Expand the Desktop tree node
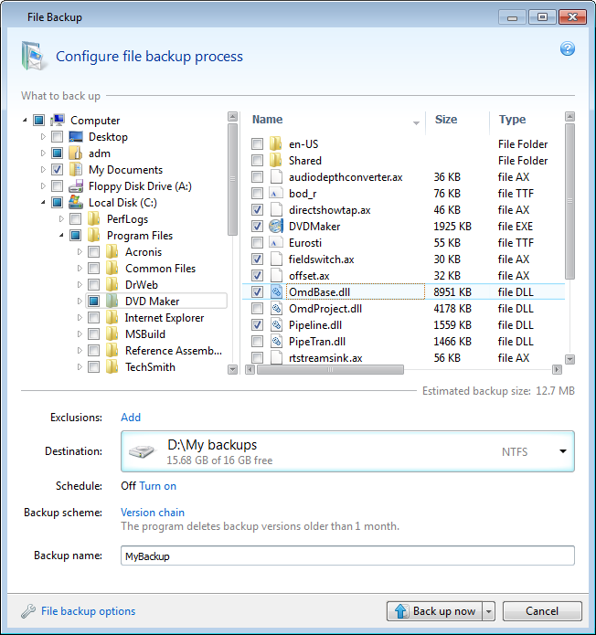596x635 pixels. (x=43, y=136)
